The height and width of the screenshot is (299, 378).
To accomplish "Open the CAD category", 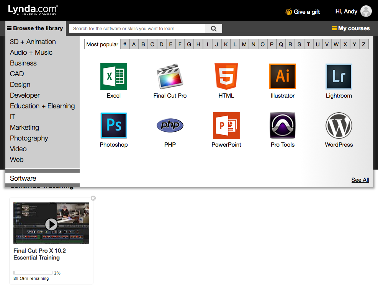I will (x=17, y=74).
